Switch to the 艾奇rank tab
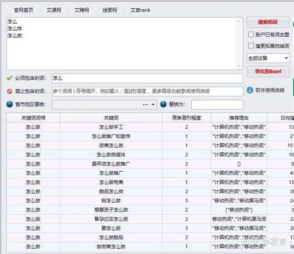The height and width of the screenshot is (254, 294). [140, 10]
